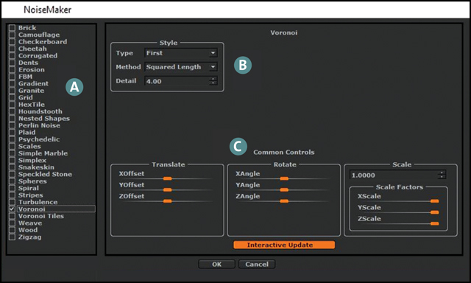The width and height of the screenshot is (471, 283).
Task: Toggle the Interactive Update button
Action: coord(284,245)
